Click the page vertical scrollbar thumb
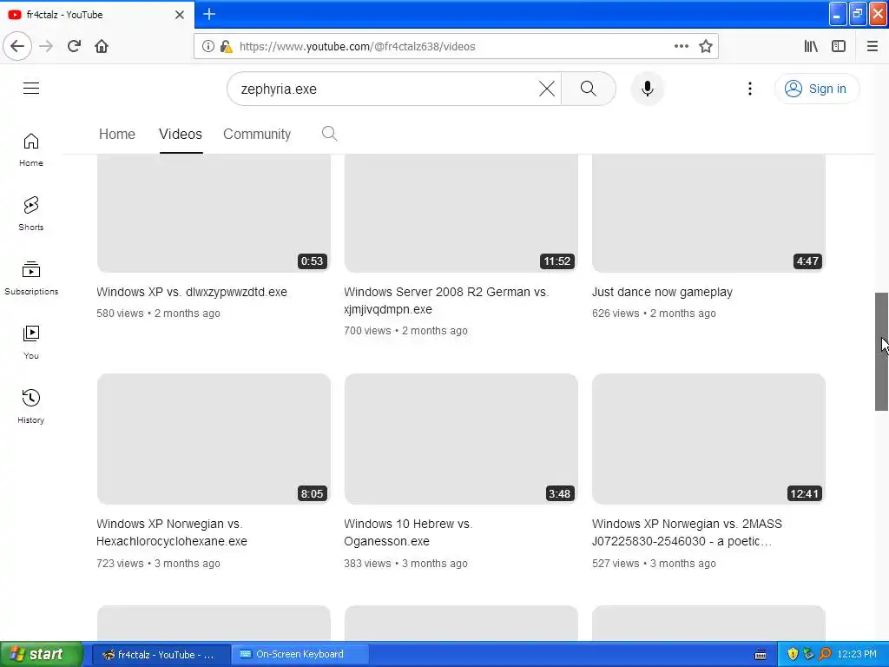This screenshot has height=667, width=889. click(881, 352)
